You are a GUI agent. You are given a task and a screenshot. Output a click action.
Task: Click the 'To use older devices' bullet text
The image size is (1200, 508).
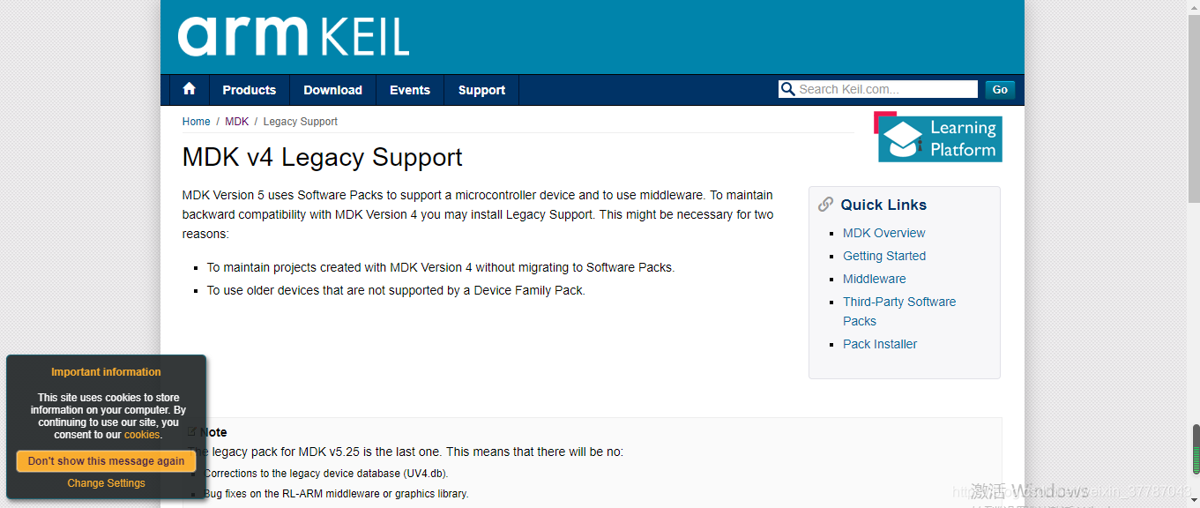coord(396,290)
